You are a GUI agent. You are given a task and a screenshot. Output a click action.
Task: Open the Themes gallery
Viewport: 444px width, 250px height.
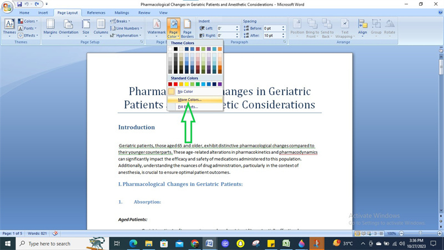coord(9,27)
